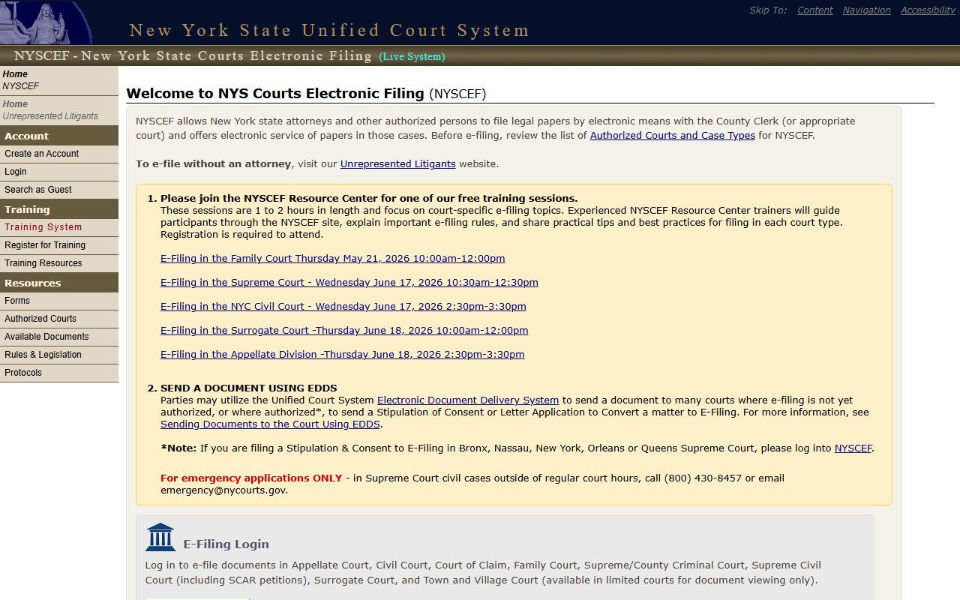The height and width of the screenshot is (600, 960).
Task: Open E-Filing in the Supreme Court session
Action: [349, 283]
